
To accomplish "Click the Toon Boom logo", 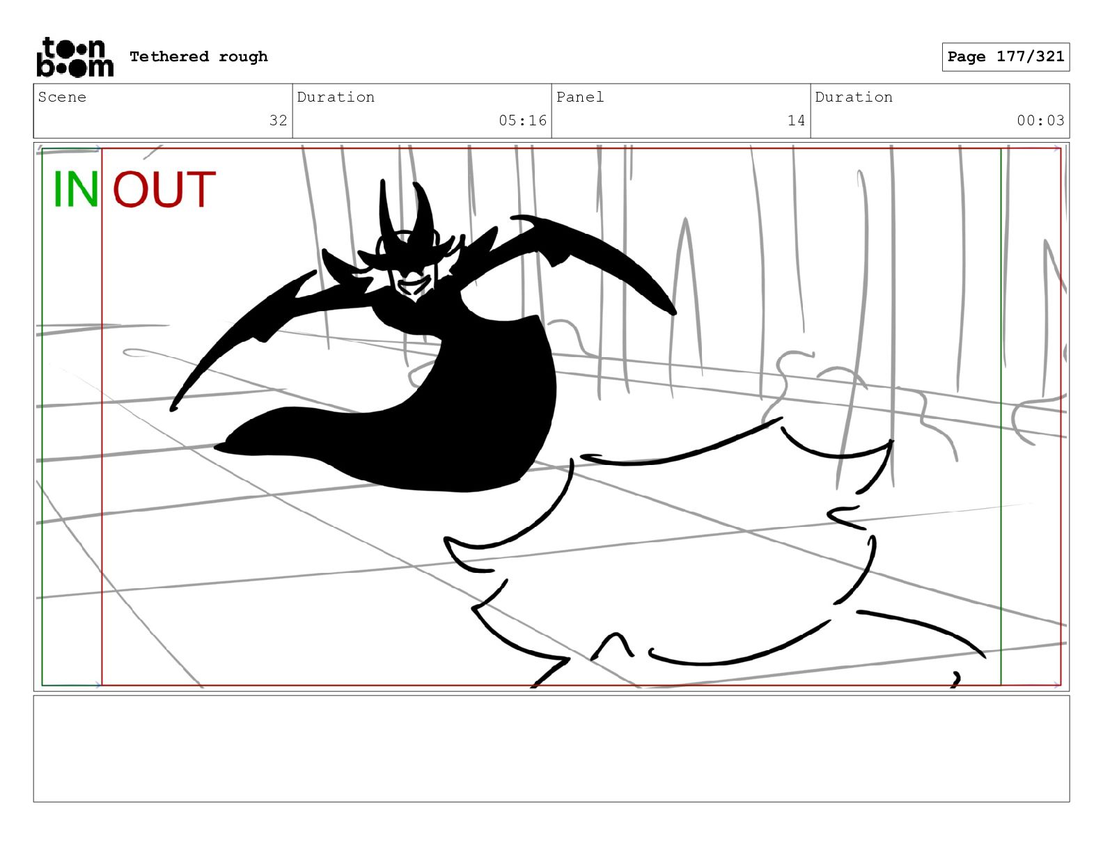I will click(x=75, y=57).
